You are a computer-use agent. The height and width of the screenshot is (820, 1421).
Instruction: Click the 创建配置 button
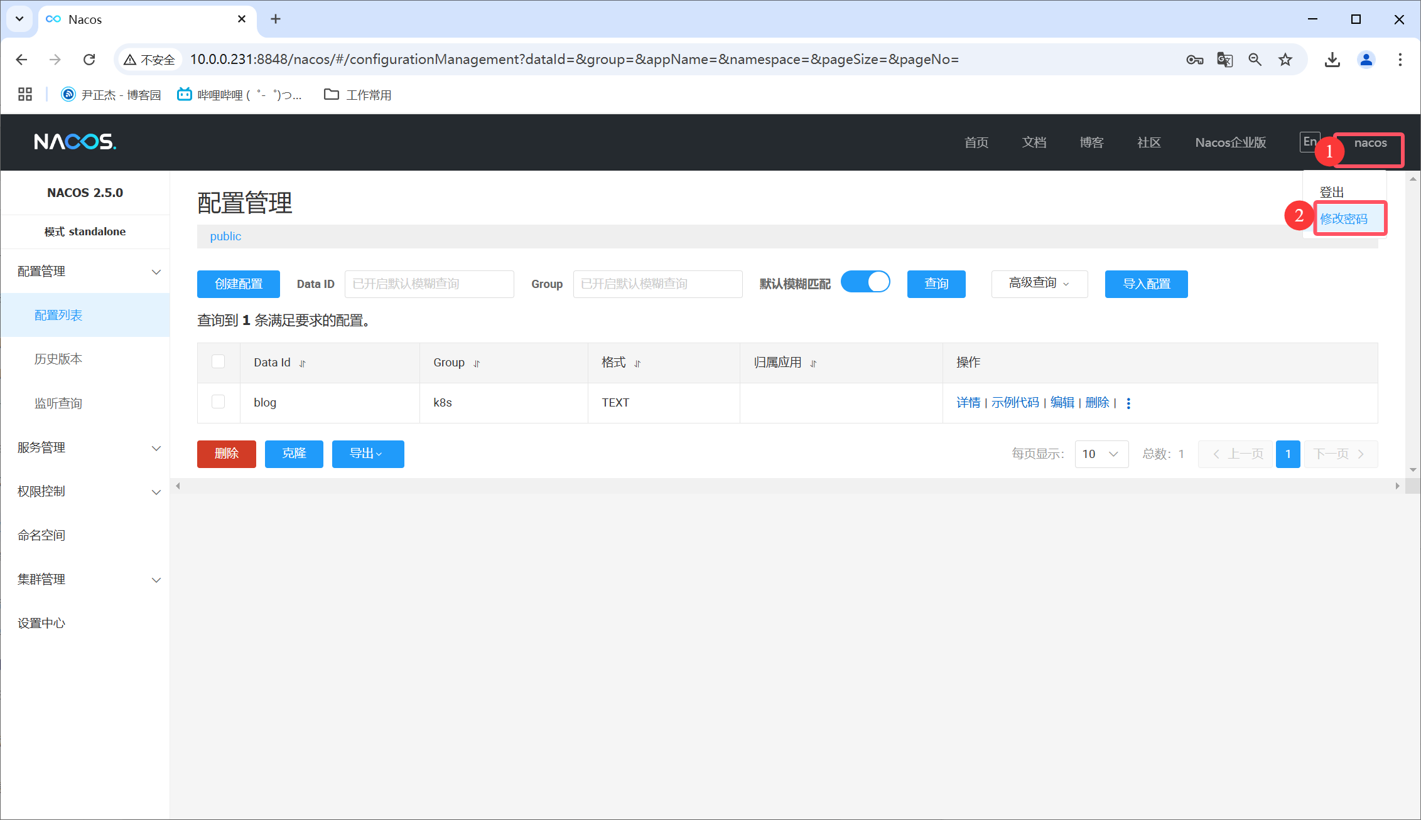[238, 284]
